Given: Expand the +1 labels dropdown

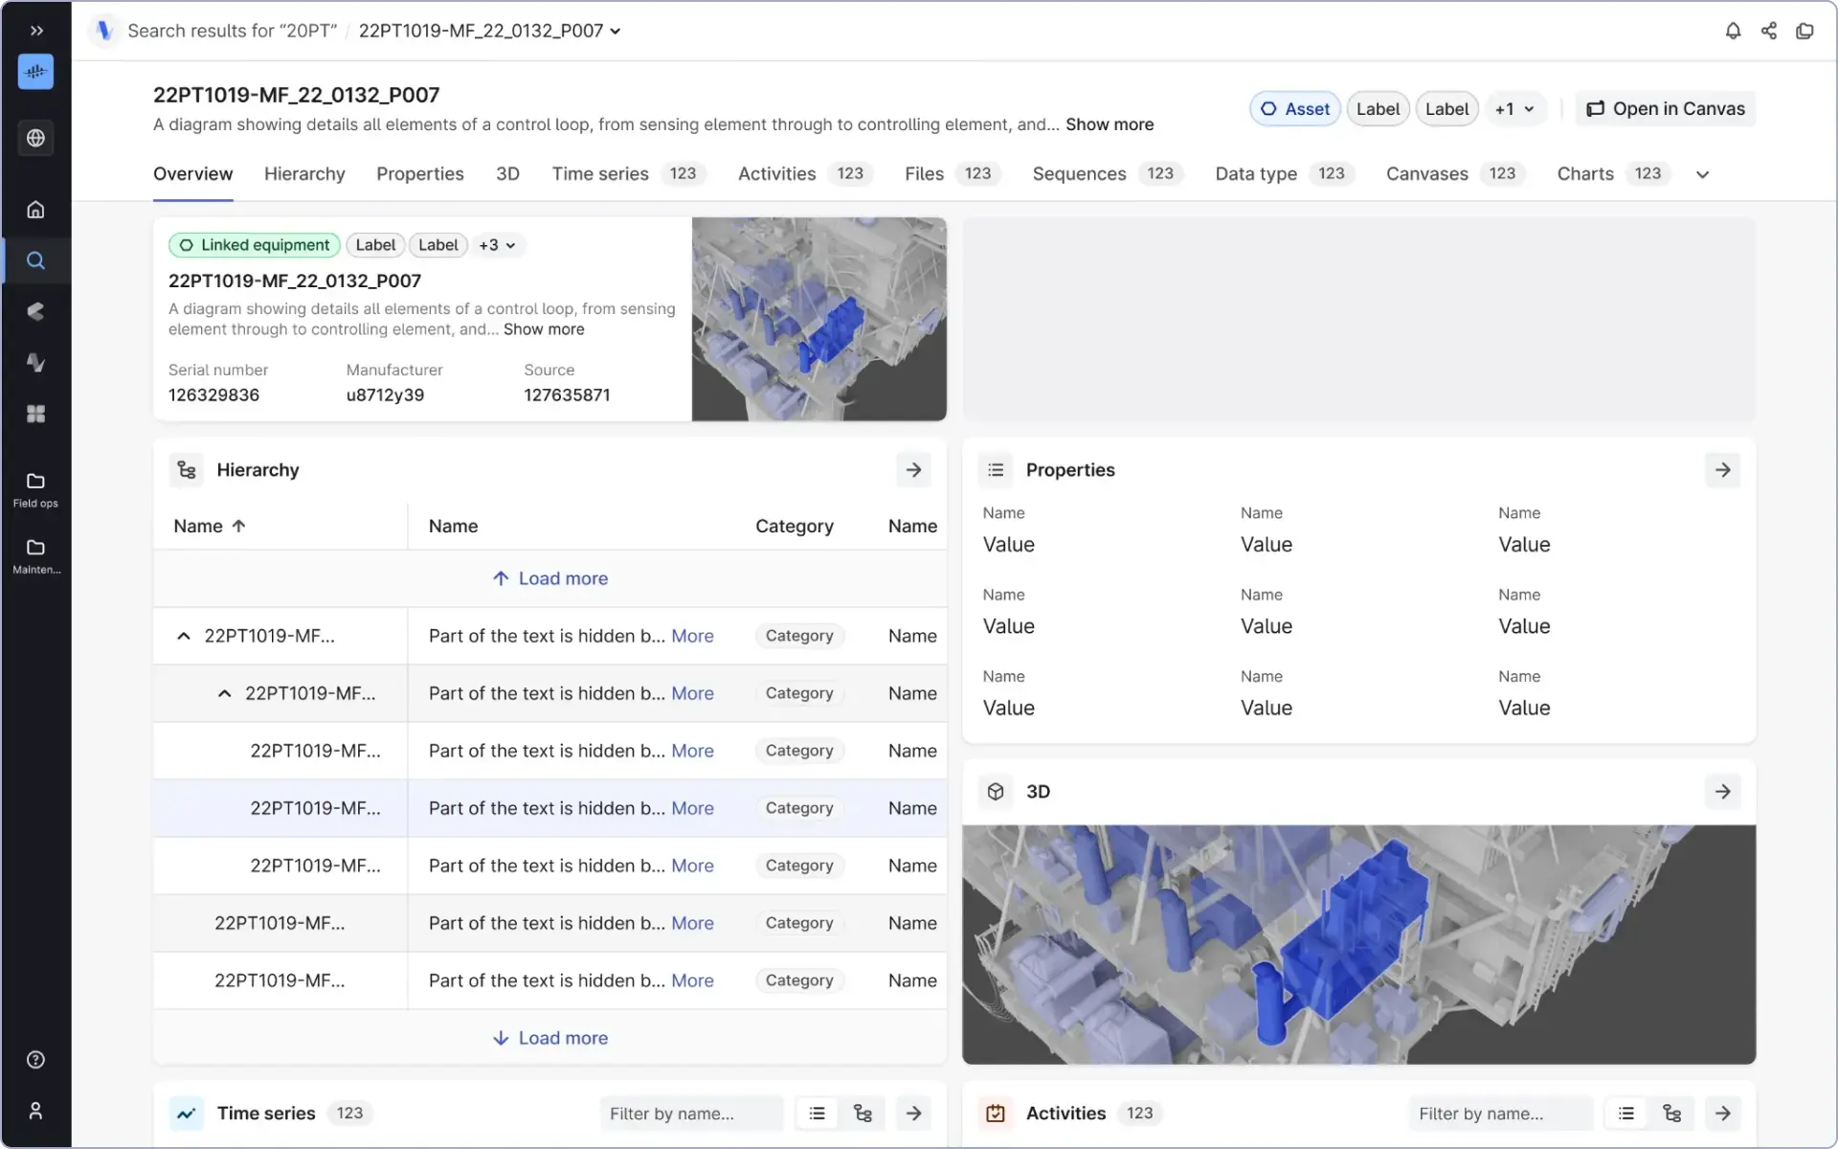Looking at the screenshot, I should [x=1514, y=109].
